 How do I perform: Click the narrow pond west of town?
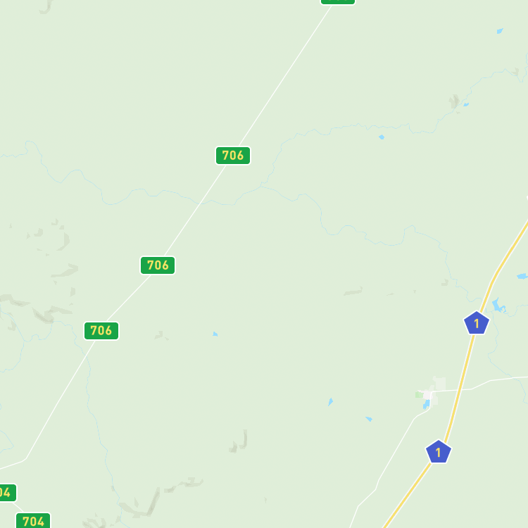tap(331, 402)
